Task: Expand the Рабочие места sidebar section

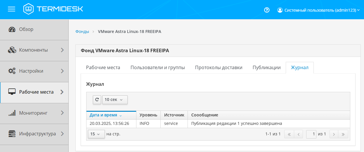Action: 62,92
